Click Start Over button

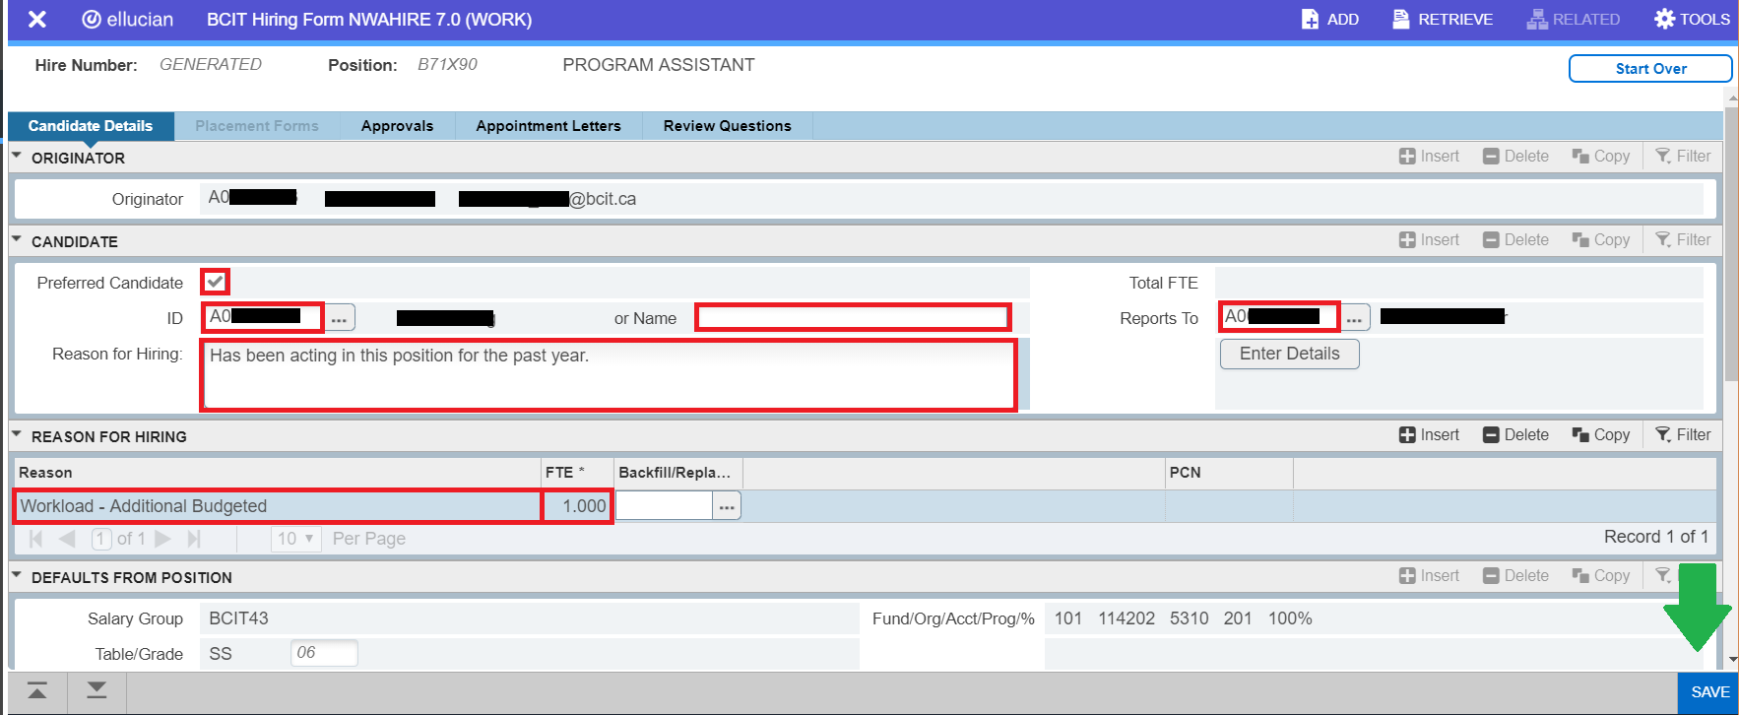point(1650,68)
